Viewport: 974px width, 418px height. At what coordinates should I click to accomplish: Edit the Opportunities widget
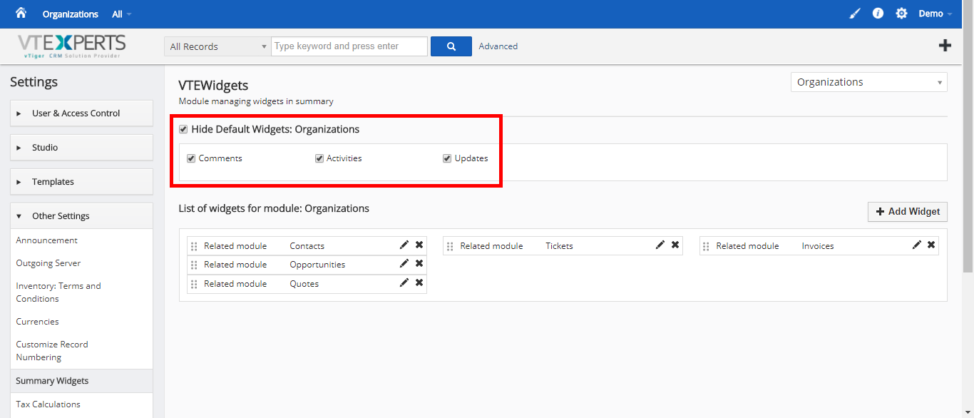[404, 263]
